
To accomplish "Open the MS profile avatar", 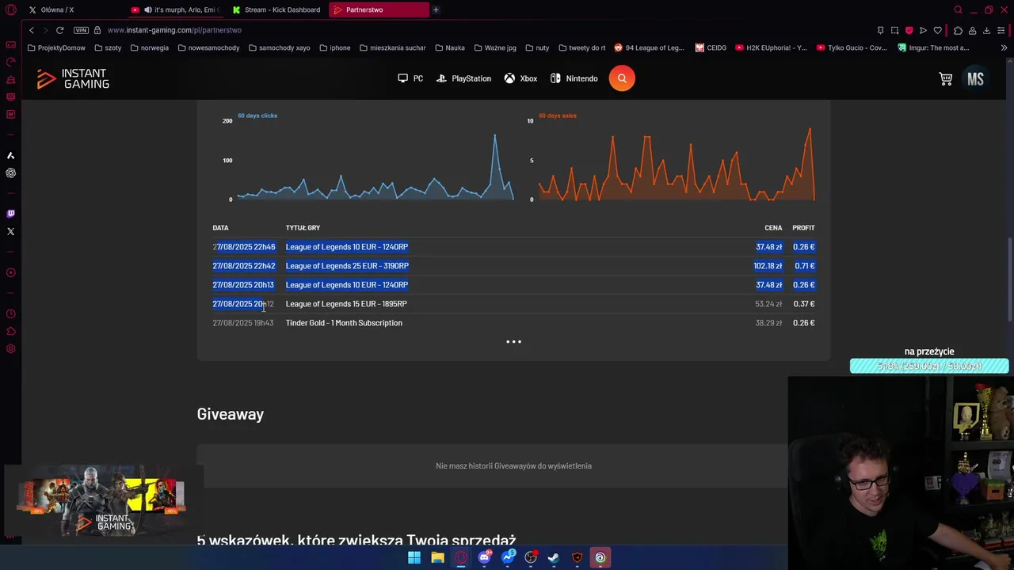I will [x=975, y=78].
